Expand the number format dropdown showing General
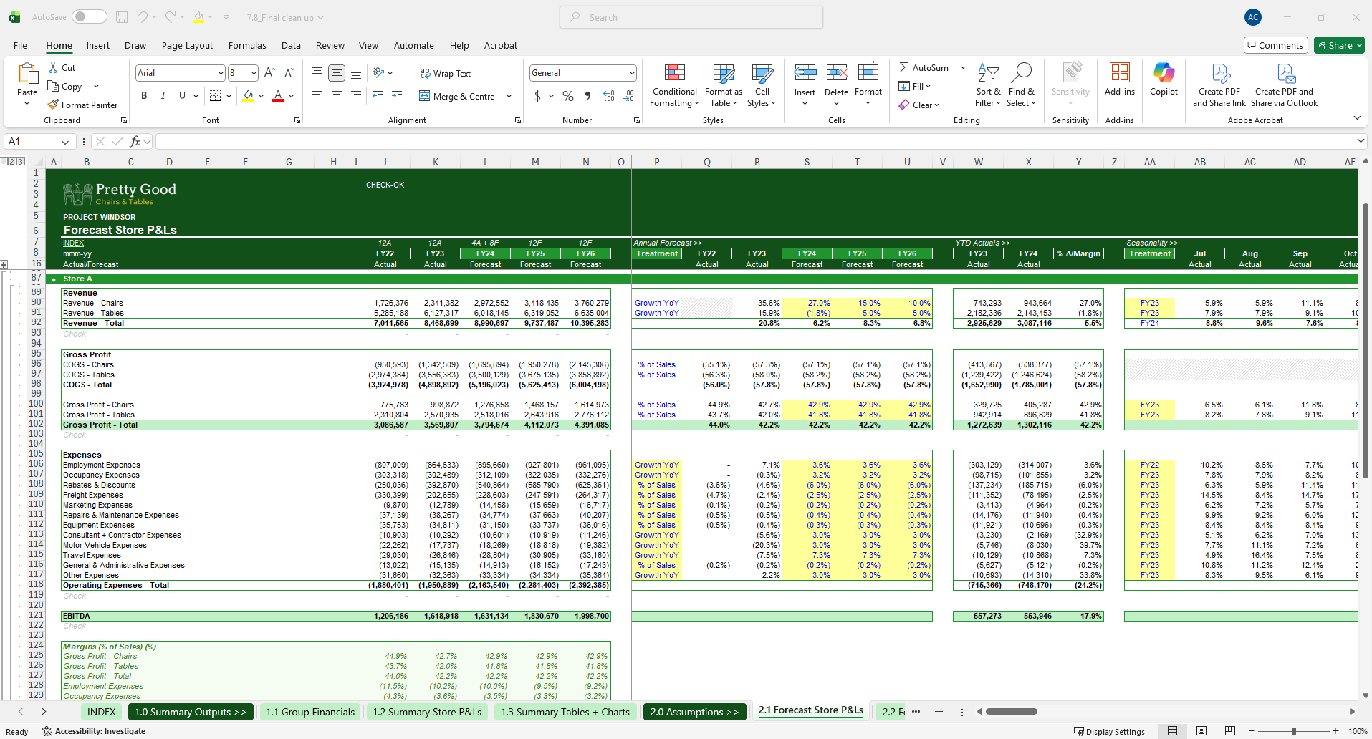1372x739 pixels. tap(631, 73)
